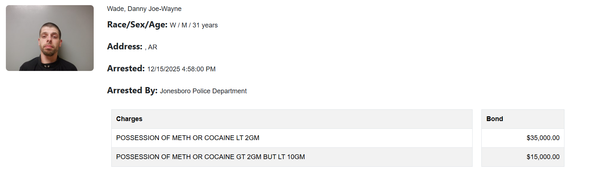This screenshot has width=604, height=173.
Task: Select the 'GT 2GM BUT LT 10GM' charge row
Action: click(210, 157)
